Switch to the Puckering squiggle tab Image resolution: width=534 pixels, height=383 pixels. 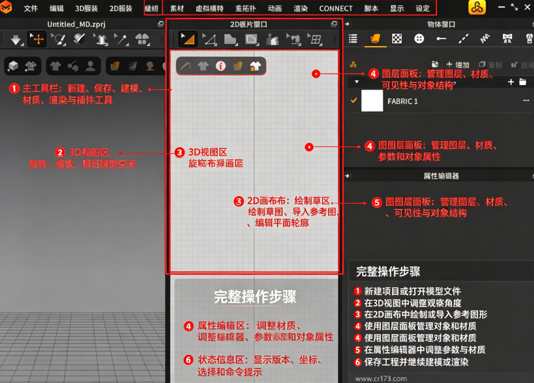pyautogui.click(x=486, y=39)
